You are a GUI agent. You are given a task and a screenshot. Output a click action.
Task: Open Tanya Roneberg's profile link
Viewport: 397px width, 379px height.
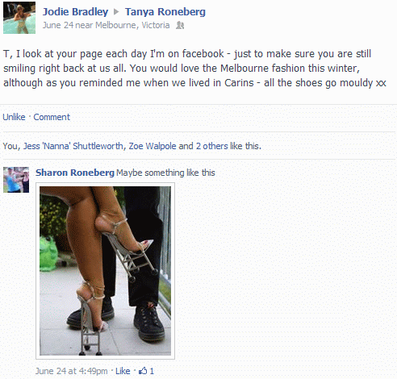165,12
